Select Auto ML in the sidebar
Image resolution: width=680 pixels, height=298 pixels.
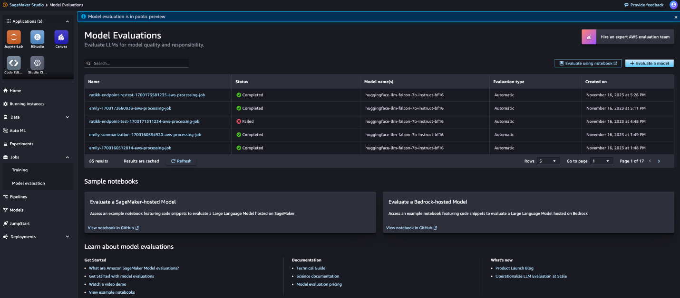16,130
